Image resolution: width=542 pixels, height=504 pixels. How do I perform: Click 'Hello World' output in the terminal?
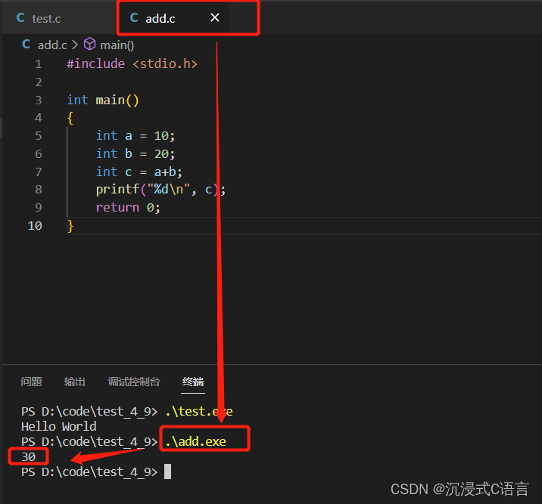pyautogui.click(x=59, y=426)
